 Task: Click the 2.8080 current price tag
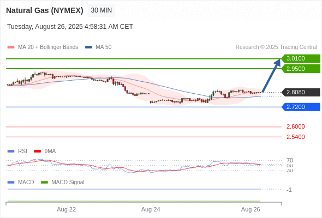tap(301, 92)
